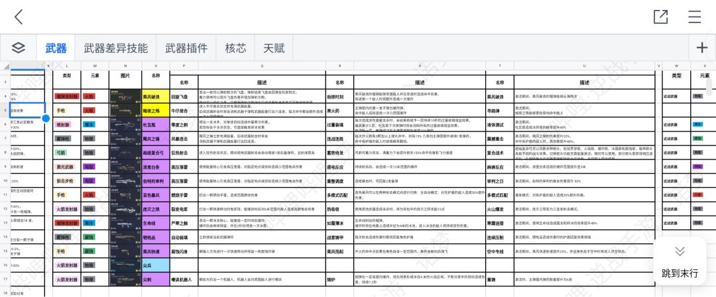Open the 天赋 sheet tab

coord(274,48)
